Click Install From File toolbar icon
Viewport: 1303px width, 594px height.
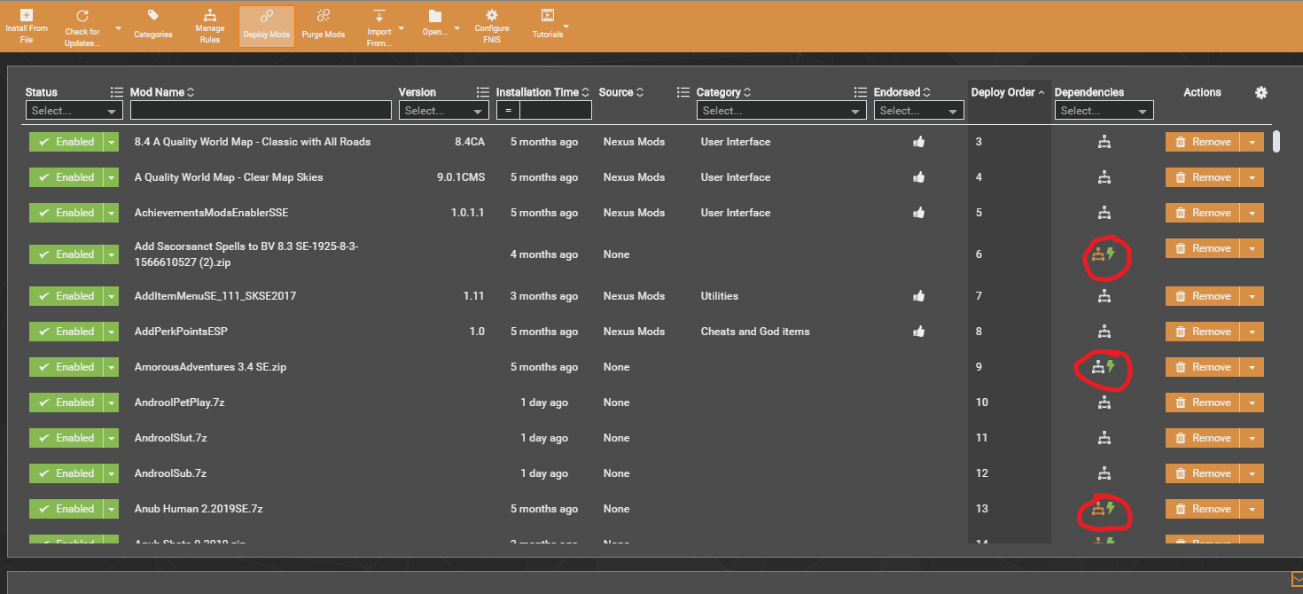click(27, 16)
